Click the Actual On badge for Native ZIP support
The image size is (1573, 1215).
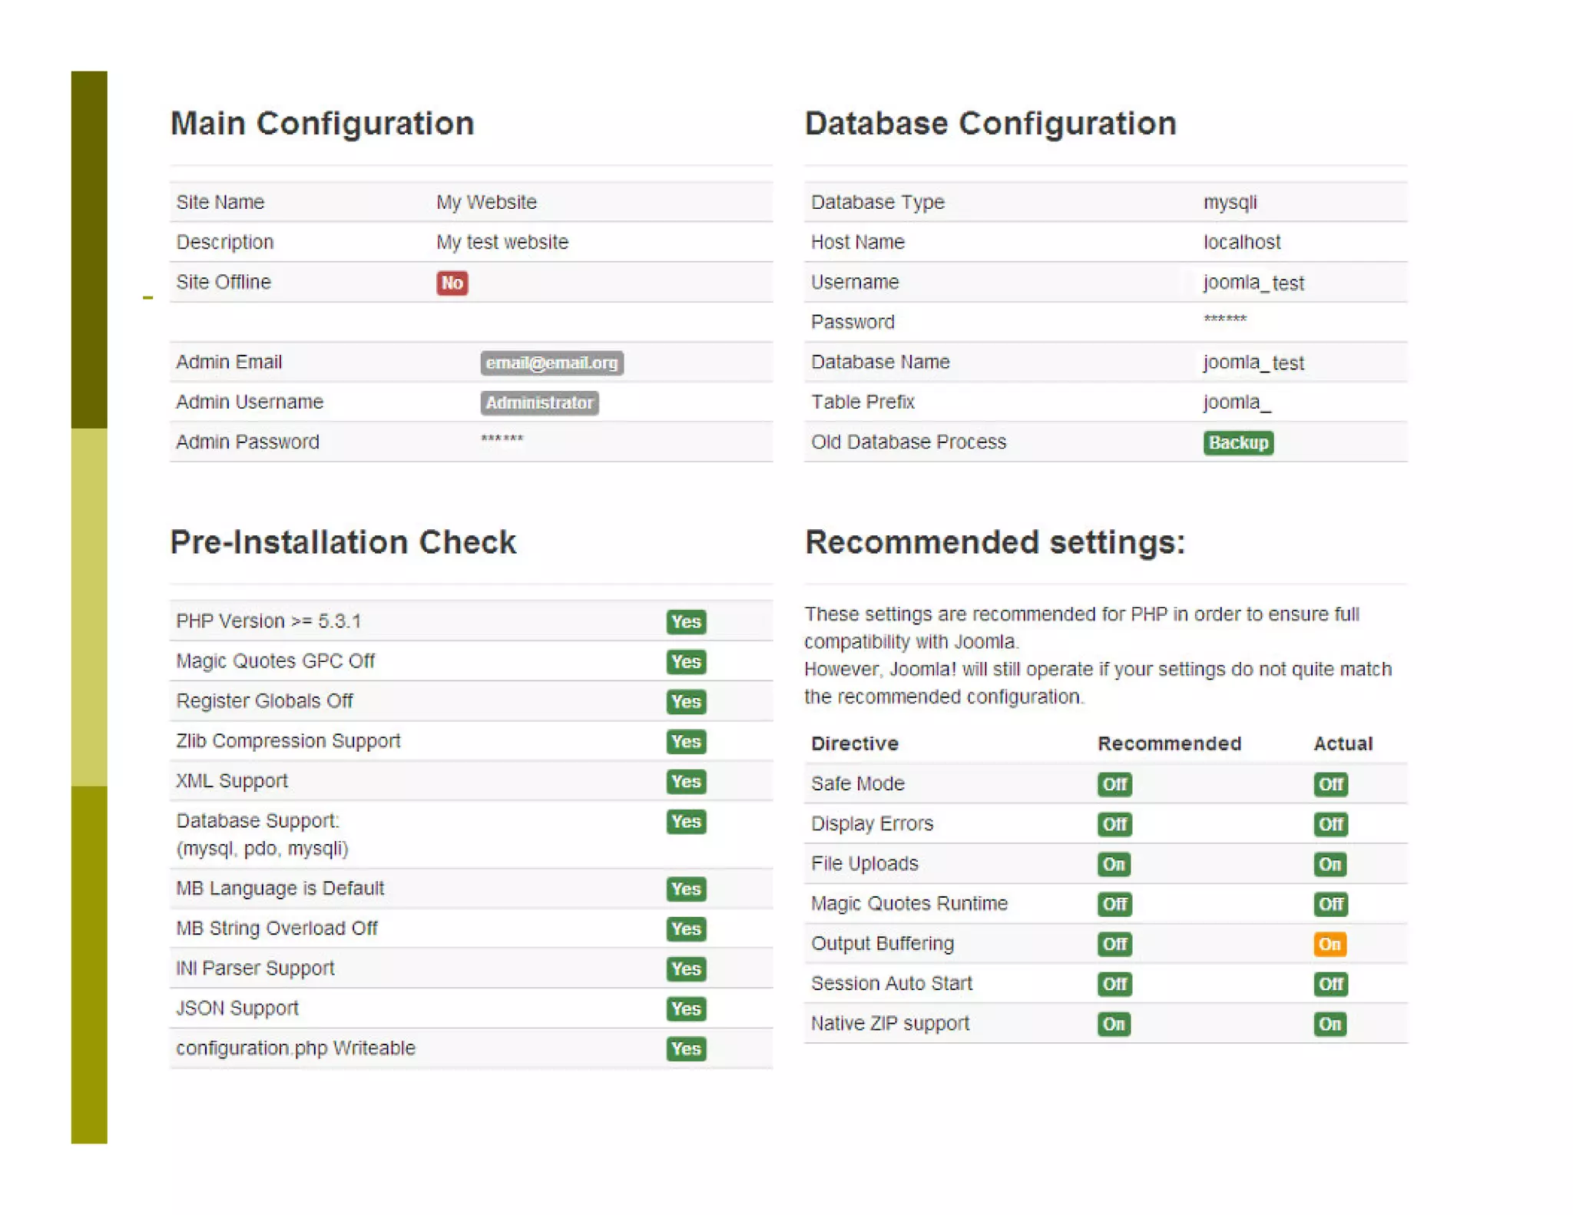[1329, 1024]
